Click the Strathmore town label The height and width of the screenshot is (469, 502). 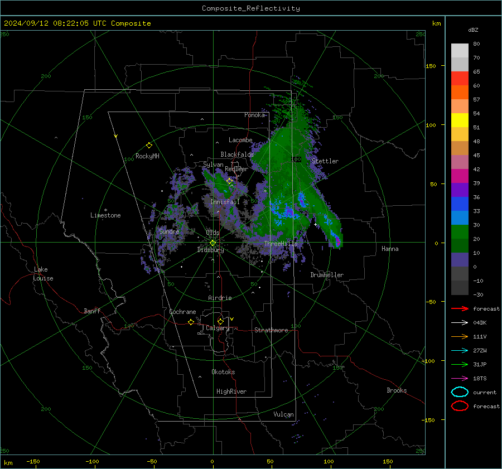[x=271, y=330]
